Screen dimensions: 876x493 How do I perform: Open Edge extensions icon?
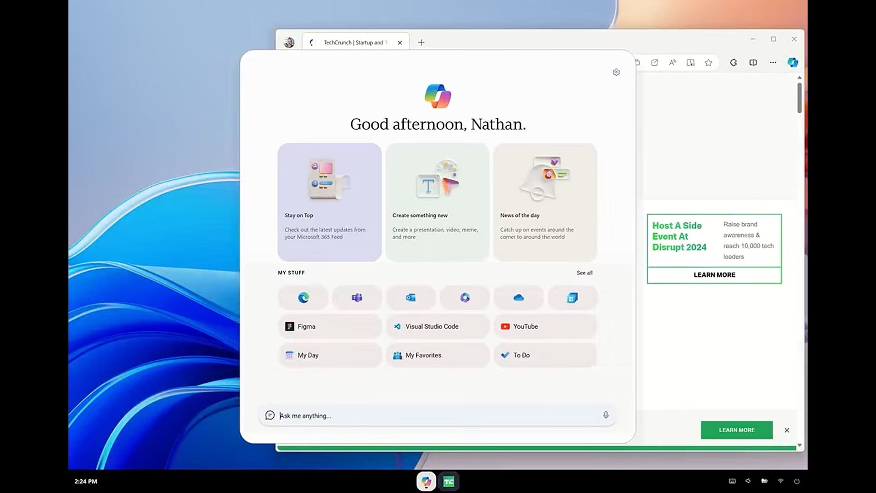pos(733,63)
